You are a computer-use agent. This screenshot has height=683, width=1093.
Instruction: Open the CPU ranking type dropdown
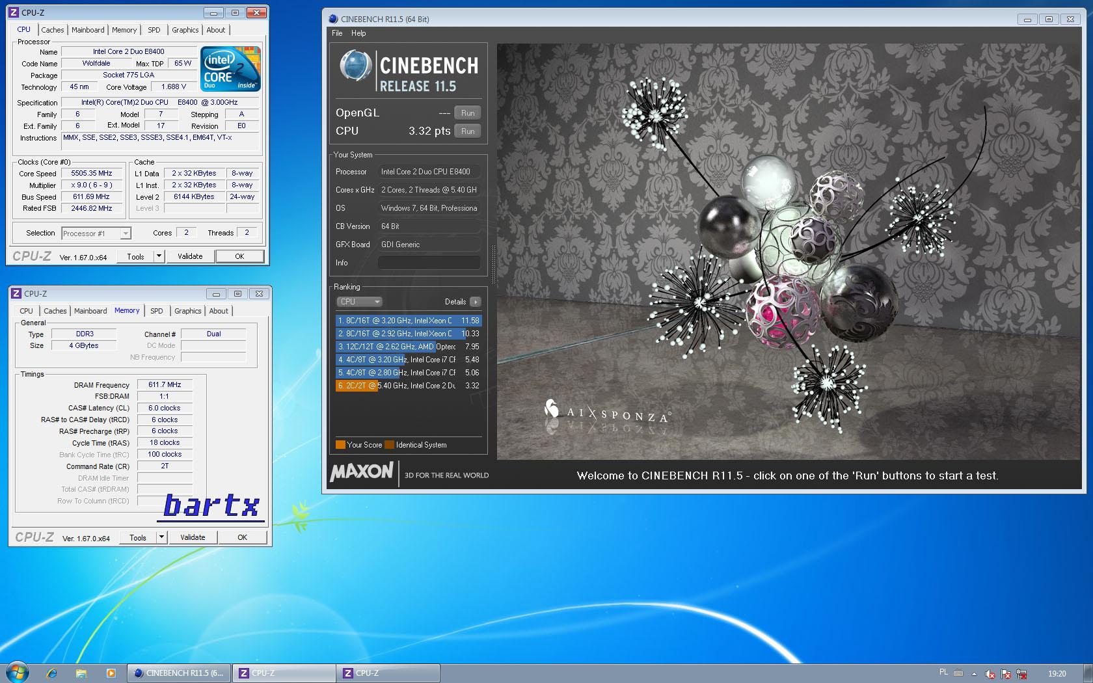tap(359, 302)
